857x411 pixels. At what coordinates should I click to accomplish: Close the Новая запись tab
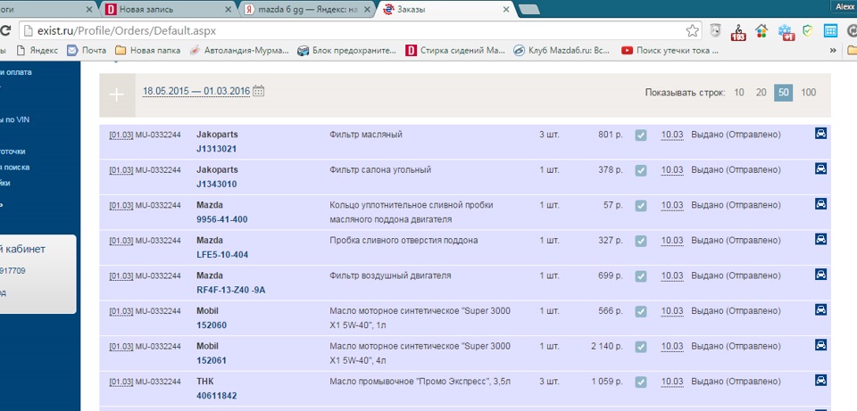click(x=228, y=9)
